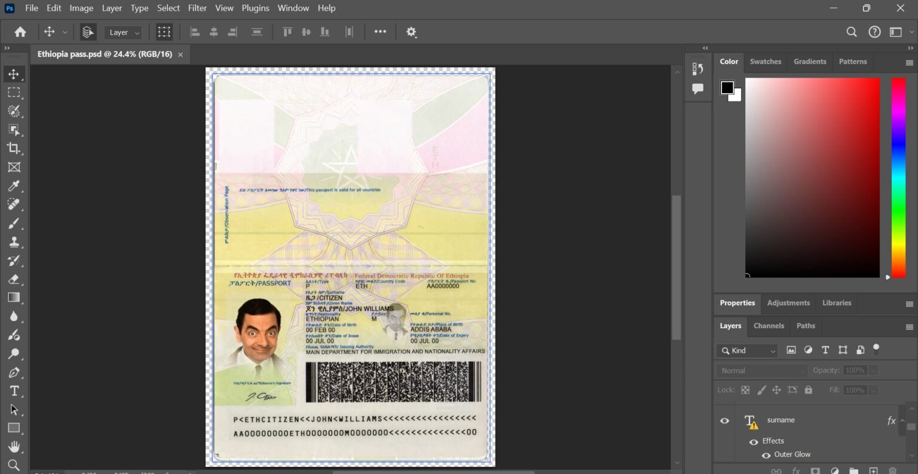Toggle the Auto-Select layers option
The height and width of the screenshot is (474, 918).
(88, 32)
